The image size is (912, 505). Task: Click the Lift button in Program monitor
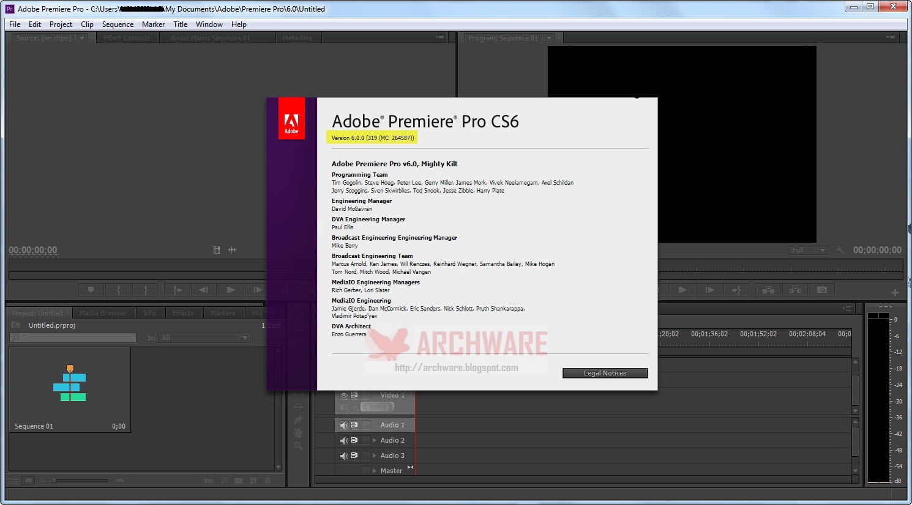point(768,290)
